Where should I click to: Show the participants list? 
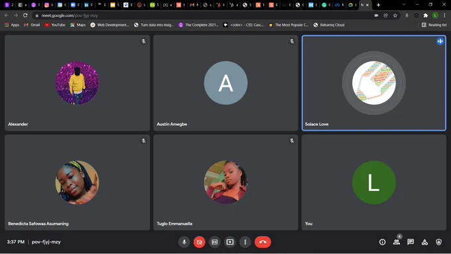(397, 242)
